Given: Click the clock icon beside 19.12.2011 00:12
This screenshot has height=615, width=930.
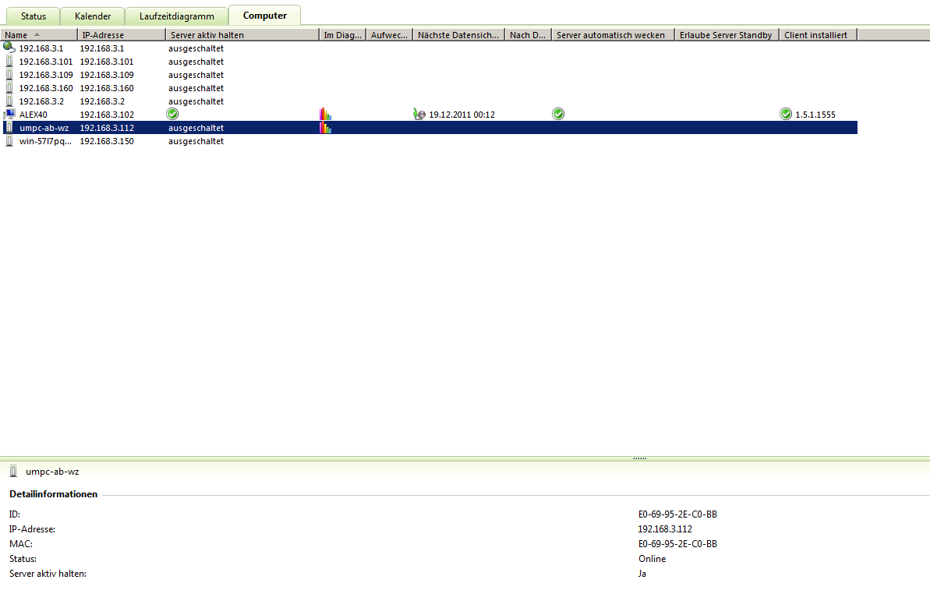Looking at the screenshot, I should (x=420, y=114).
